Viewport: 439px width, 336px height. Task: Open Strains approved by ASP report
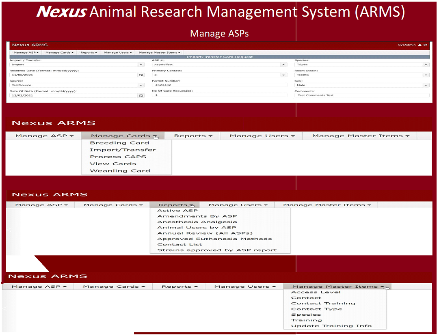[217, 250]
